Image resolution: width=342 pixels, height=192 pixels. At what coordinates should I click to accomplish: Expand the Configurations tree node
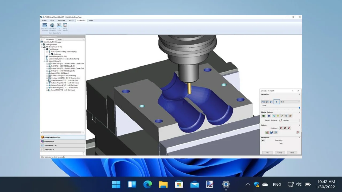click(42, 45)
